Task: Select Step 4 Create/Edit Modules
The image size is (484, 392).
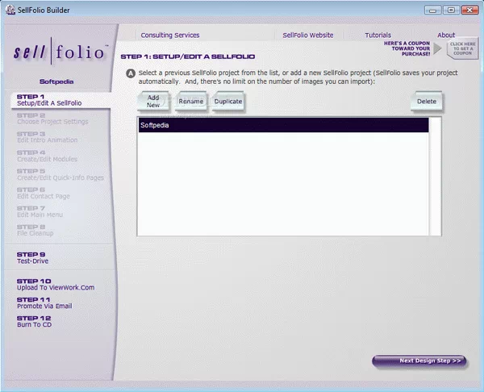Action: (x=48, y=156)
